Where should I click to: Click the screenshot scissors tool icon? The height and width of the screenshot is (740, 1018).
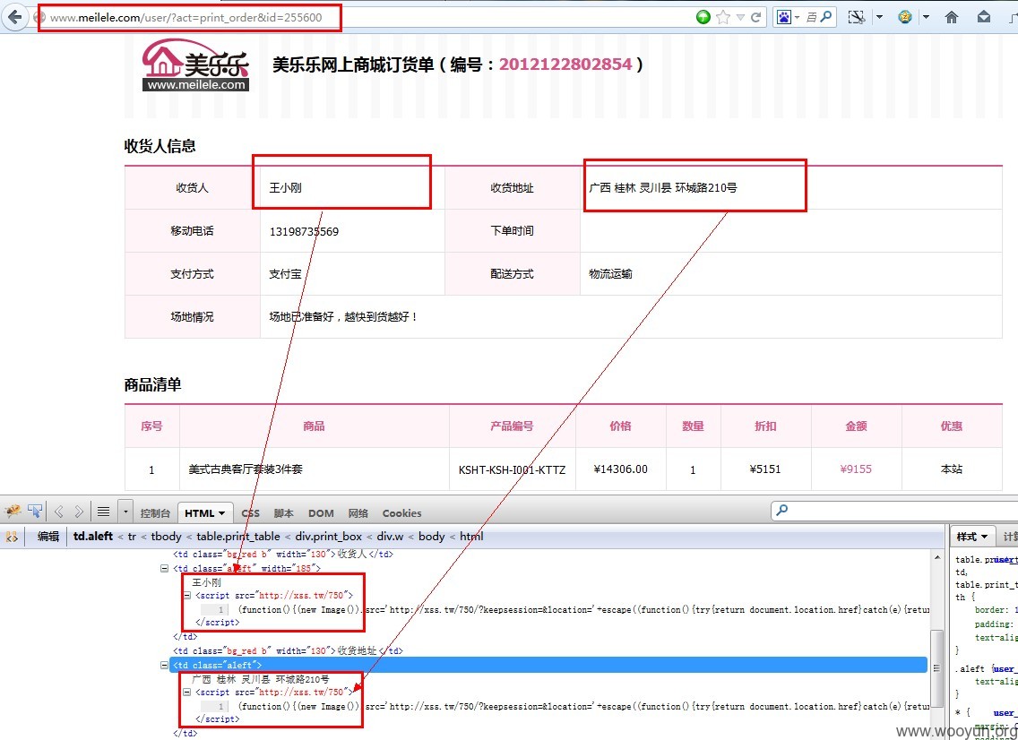[857, 18]
